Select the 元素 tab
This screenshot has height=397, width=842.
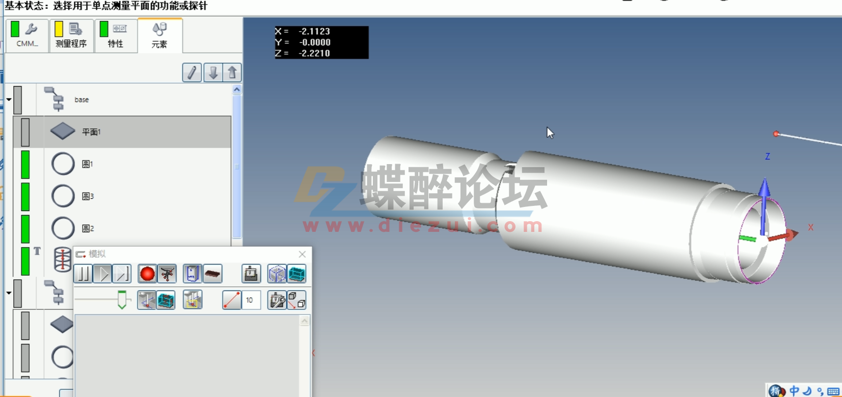[159, 35]
